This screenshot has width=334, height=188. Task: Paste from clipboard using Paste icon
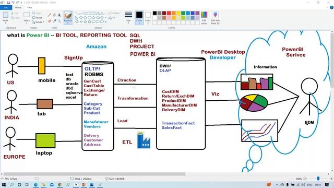tap(5, 15)
